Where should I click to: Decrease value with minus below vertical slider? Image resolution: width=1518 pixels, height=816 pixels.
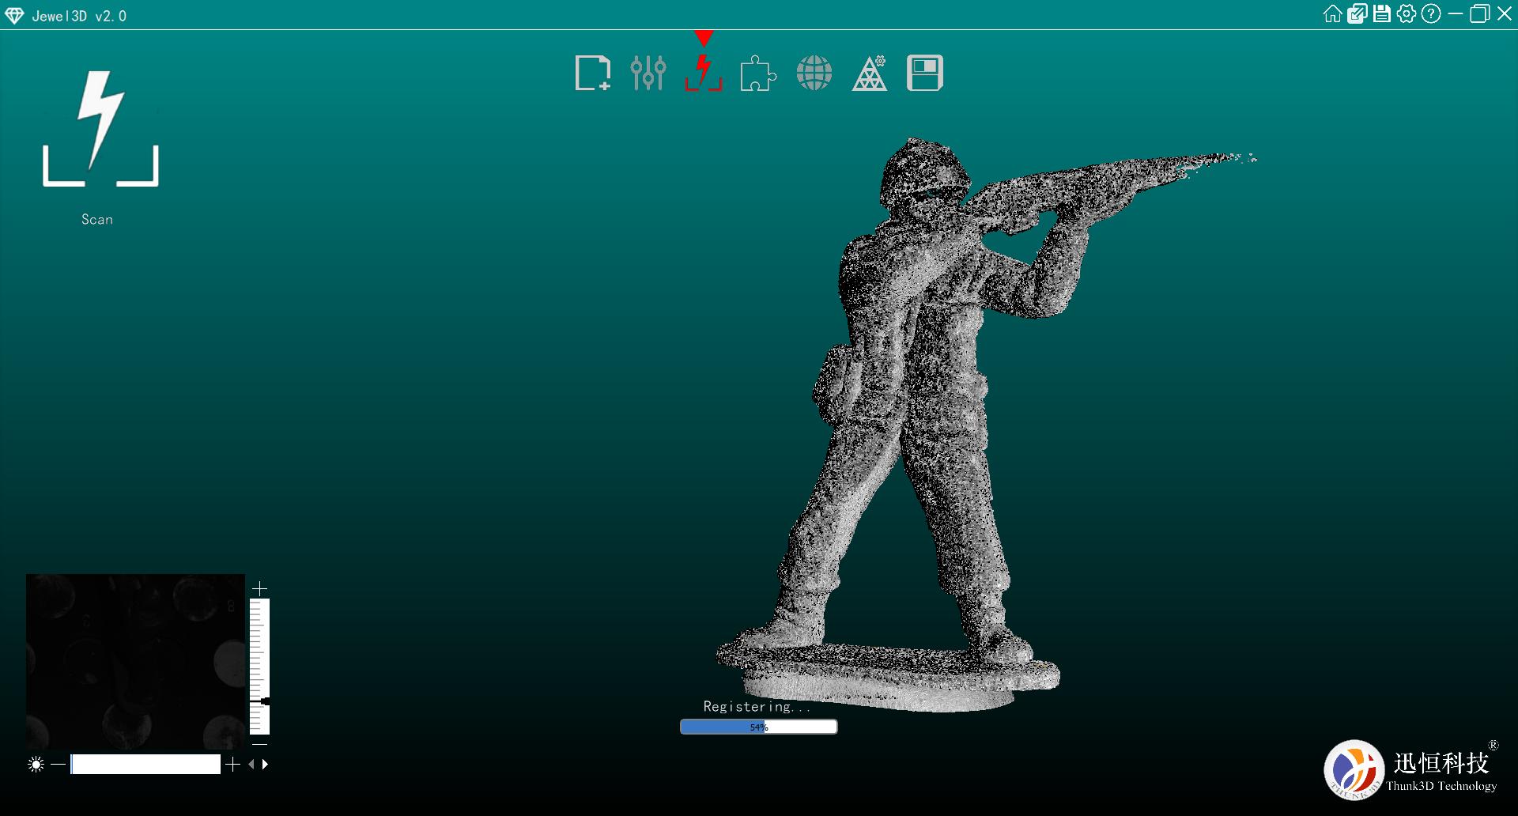pyautogui.click(x=259, y=744)
